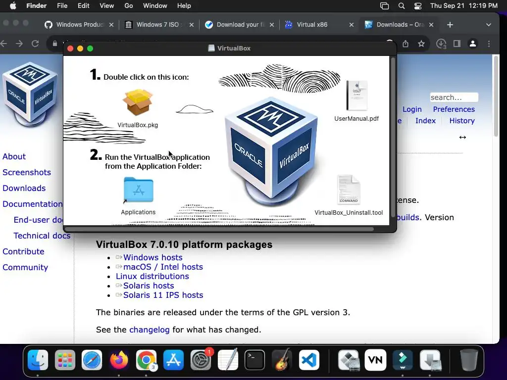
Task: Open Boot Camp Assistant in the Dock
Action: (349, 360)
